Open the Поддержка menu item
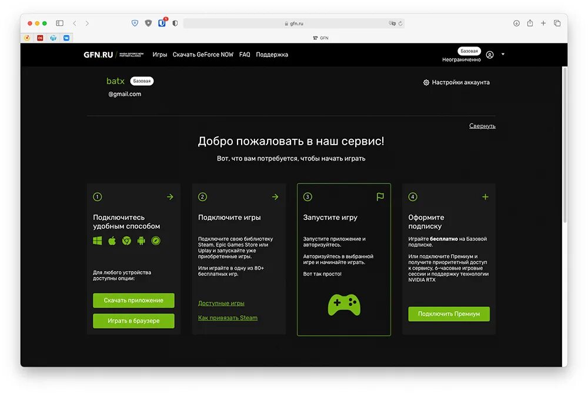588x394 pixels. [x=272, y=55]
